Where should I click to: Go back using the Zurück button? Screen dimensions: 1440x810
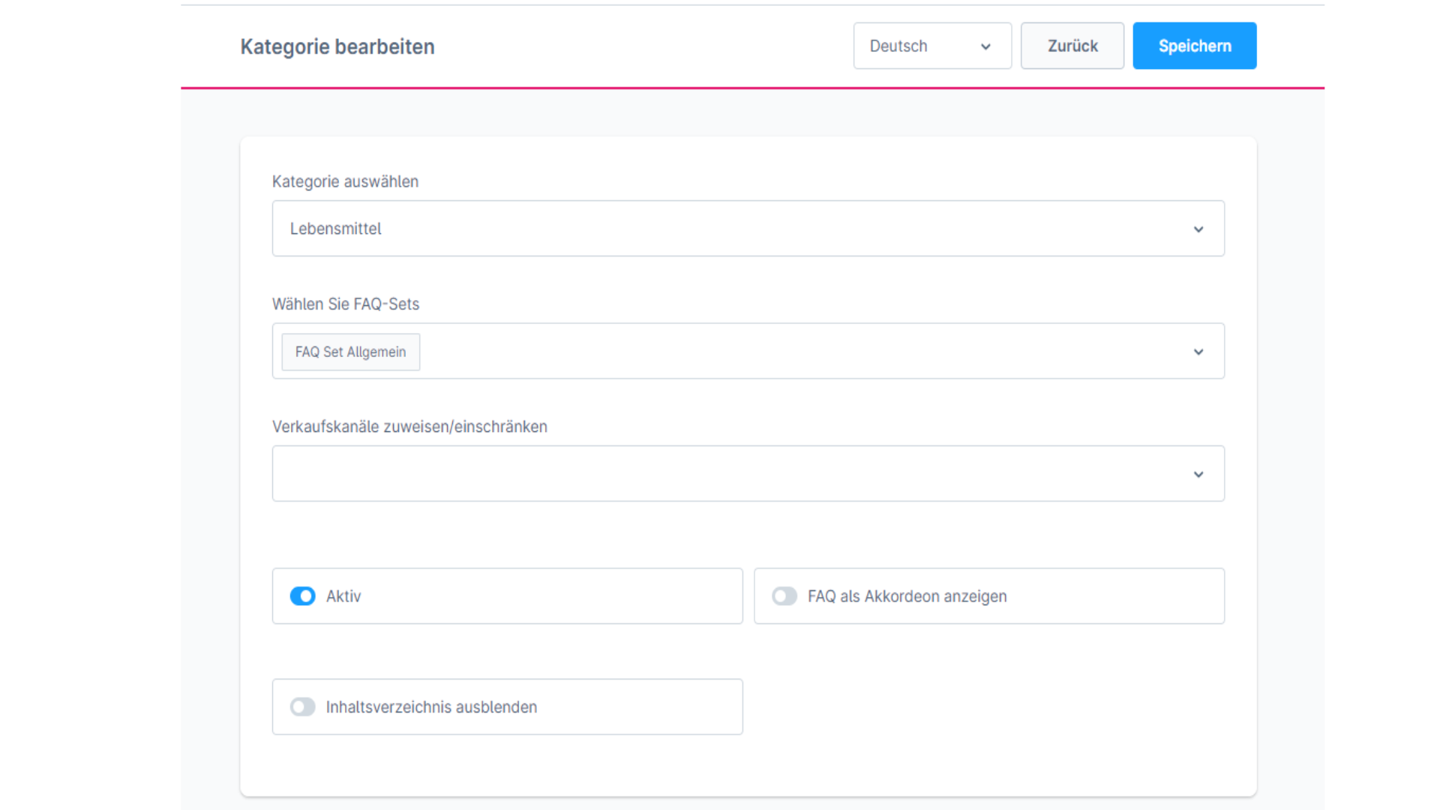(x=1072, y=46)
